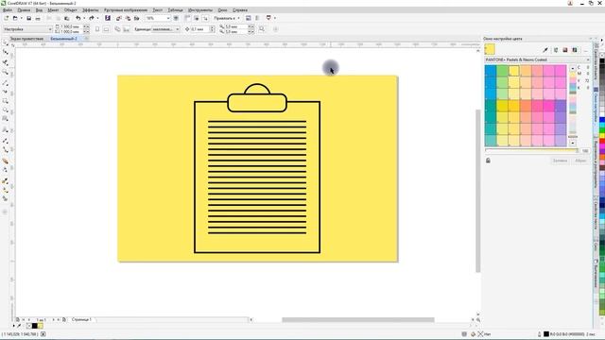
Task: Toggle landscape page orientation
Action: pyautogui.click(x=106, y=29)
